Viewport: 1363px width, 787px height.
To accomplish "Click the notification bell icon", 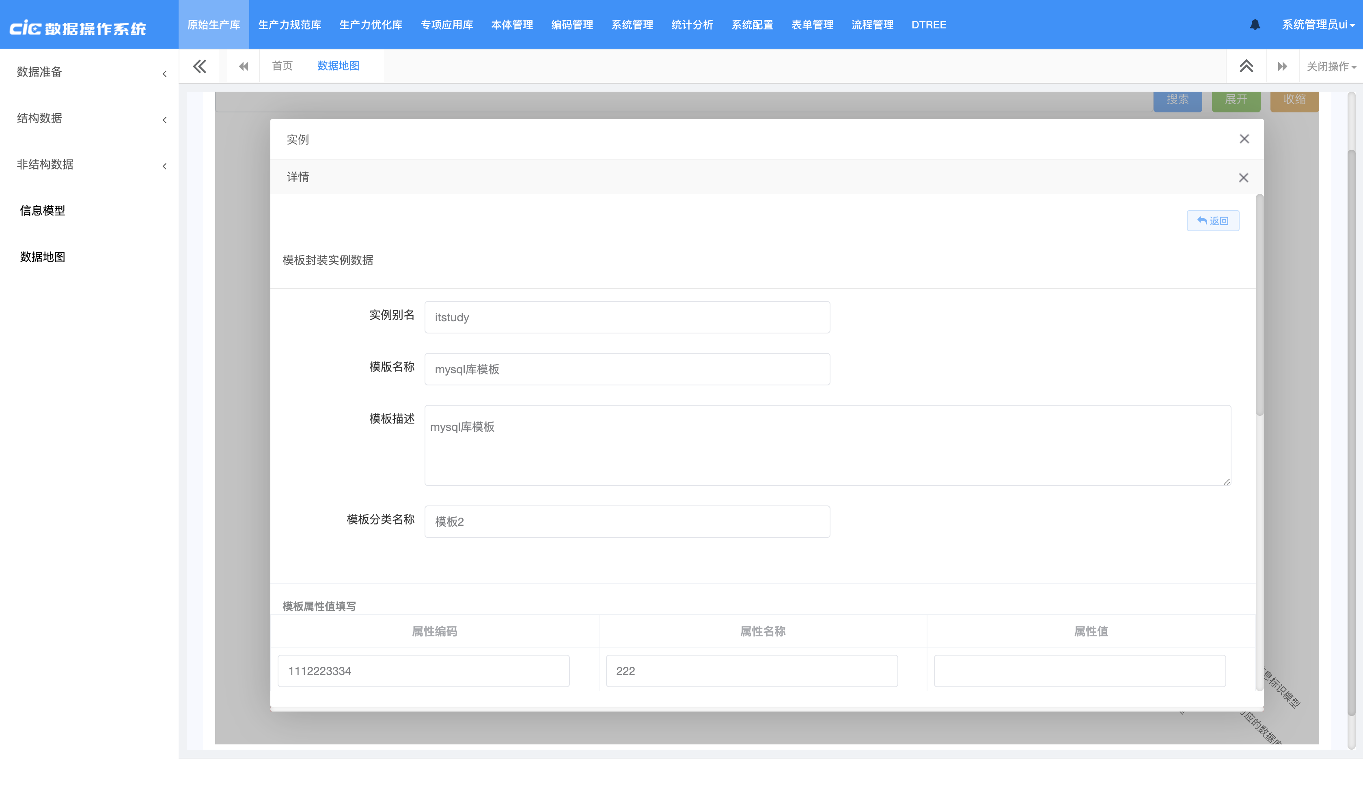I will pos(1254,25).
